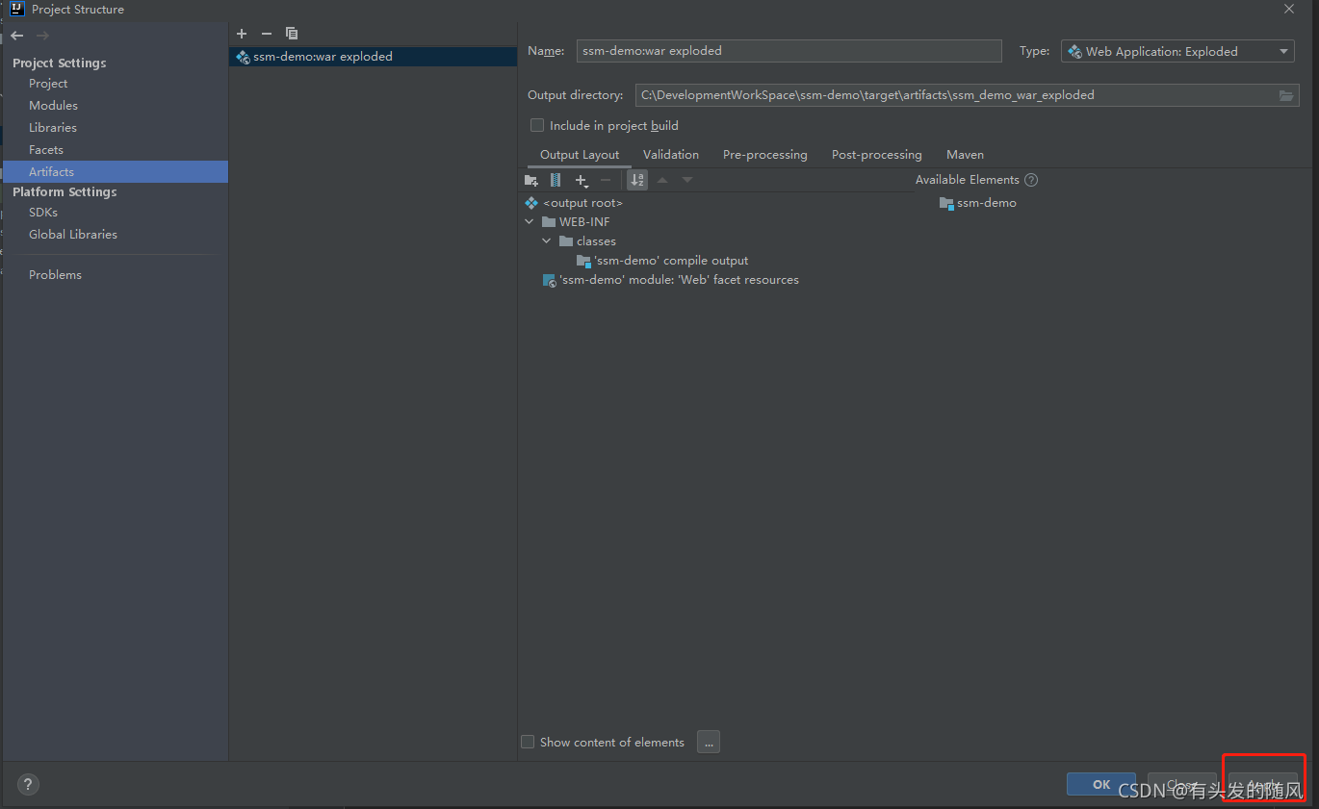Click the output root diamond icon
The width and height of the screenshot is (1319, 809).
tap(531, 203)
